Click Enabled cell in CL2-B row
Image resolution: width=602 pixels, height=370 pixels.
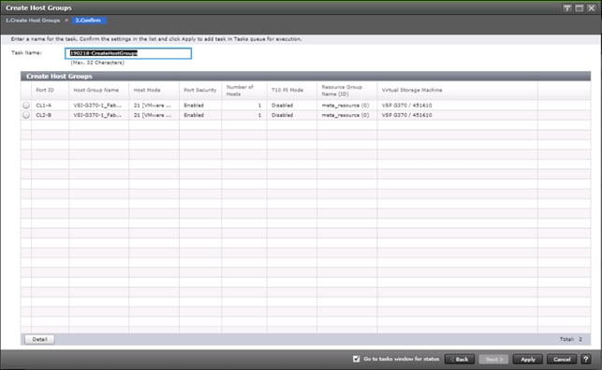200,115
